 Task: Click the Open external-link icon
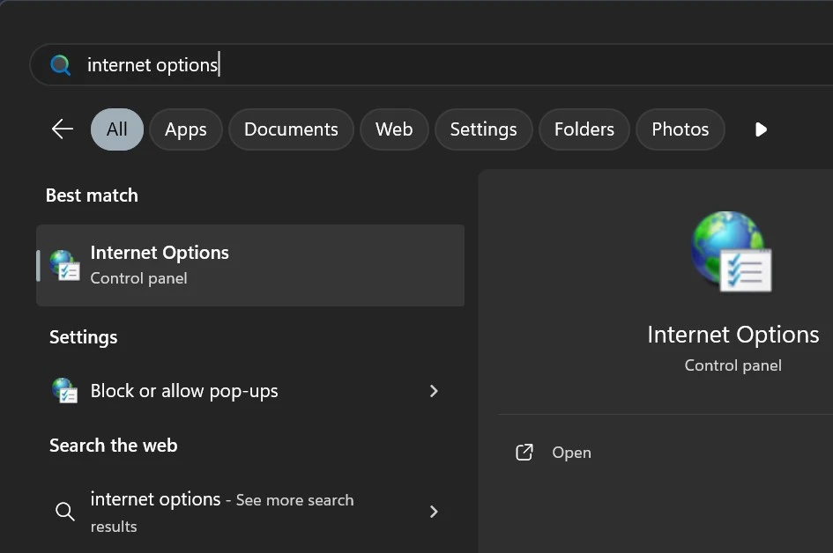[524, 452]
